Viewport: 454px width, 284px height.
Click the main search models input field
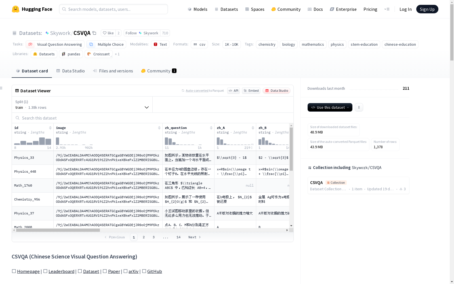coord(113,9)
